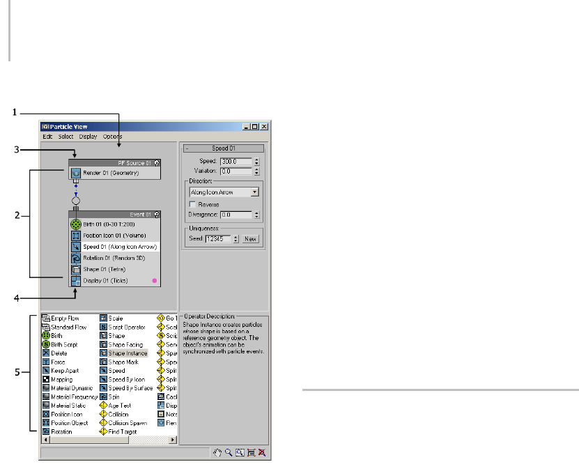Toggle the Render 01 (Geometry) operator icon

[x=76, y=173]
